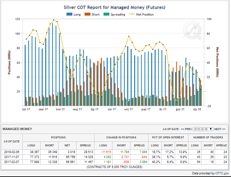Click the long percent value 40,2%

pos(156,162)
